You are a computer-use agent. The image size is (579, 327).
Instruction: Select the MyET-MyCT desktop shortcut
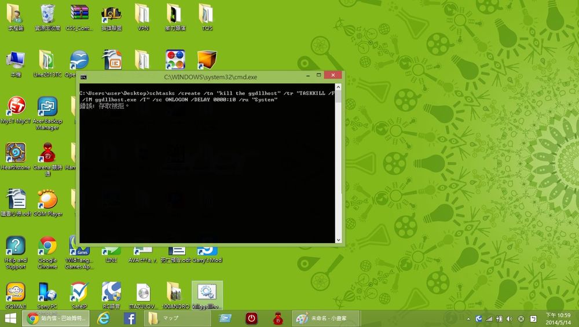click(16, 110)
